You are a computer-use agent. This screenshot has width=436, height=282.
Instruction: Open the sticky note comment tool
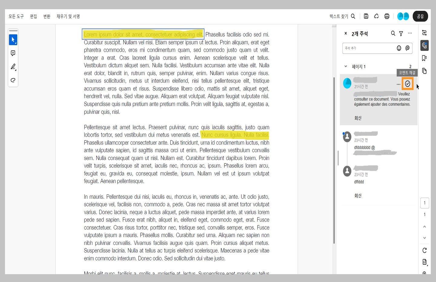(13, 53)
